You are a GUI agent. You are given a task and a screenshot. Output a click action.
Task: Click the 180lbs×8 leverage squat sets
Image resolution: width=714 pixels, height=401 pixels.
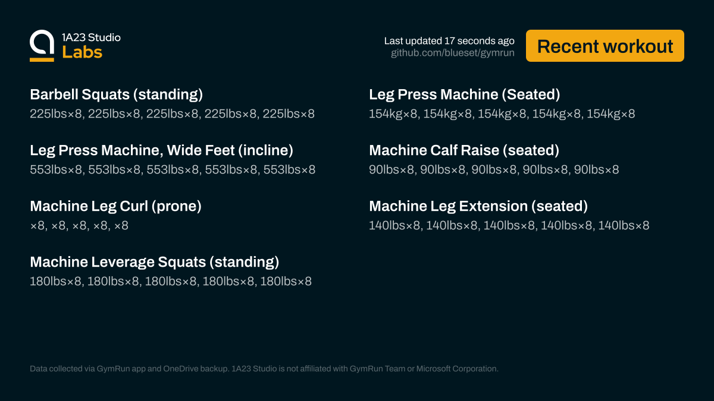point(171,282)
